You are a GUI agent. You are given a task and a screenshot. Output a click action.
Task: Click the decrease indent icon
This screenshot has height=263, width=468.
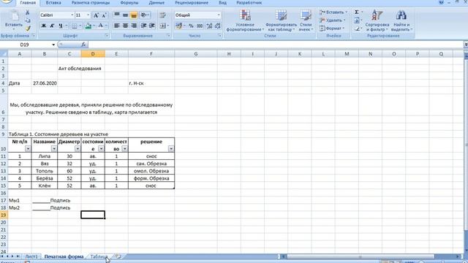click(x=143, y=26)
